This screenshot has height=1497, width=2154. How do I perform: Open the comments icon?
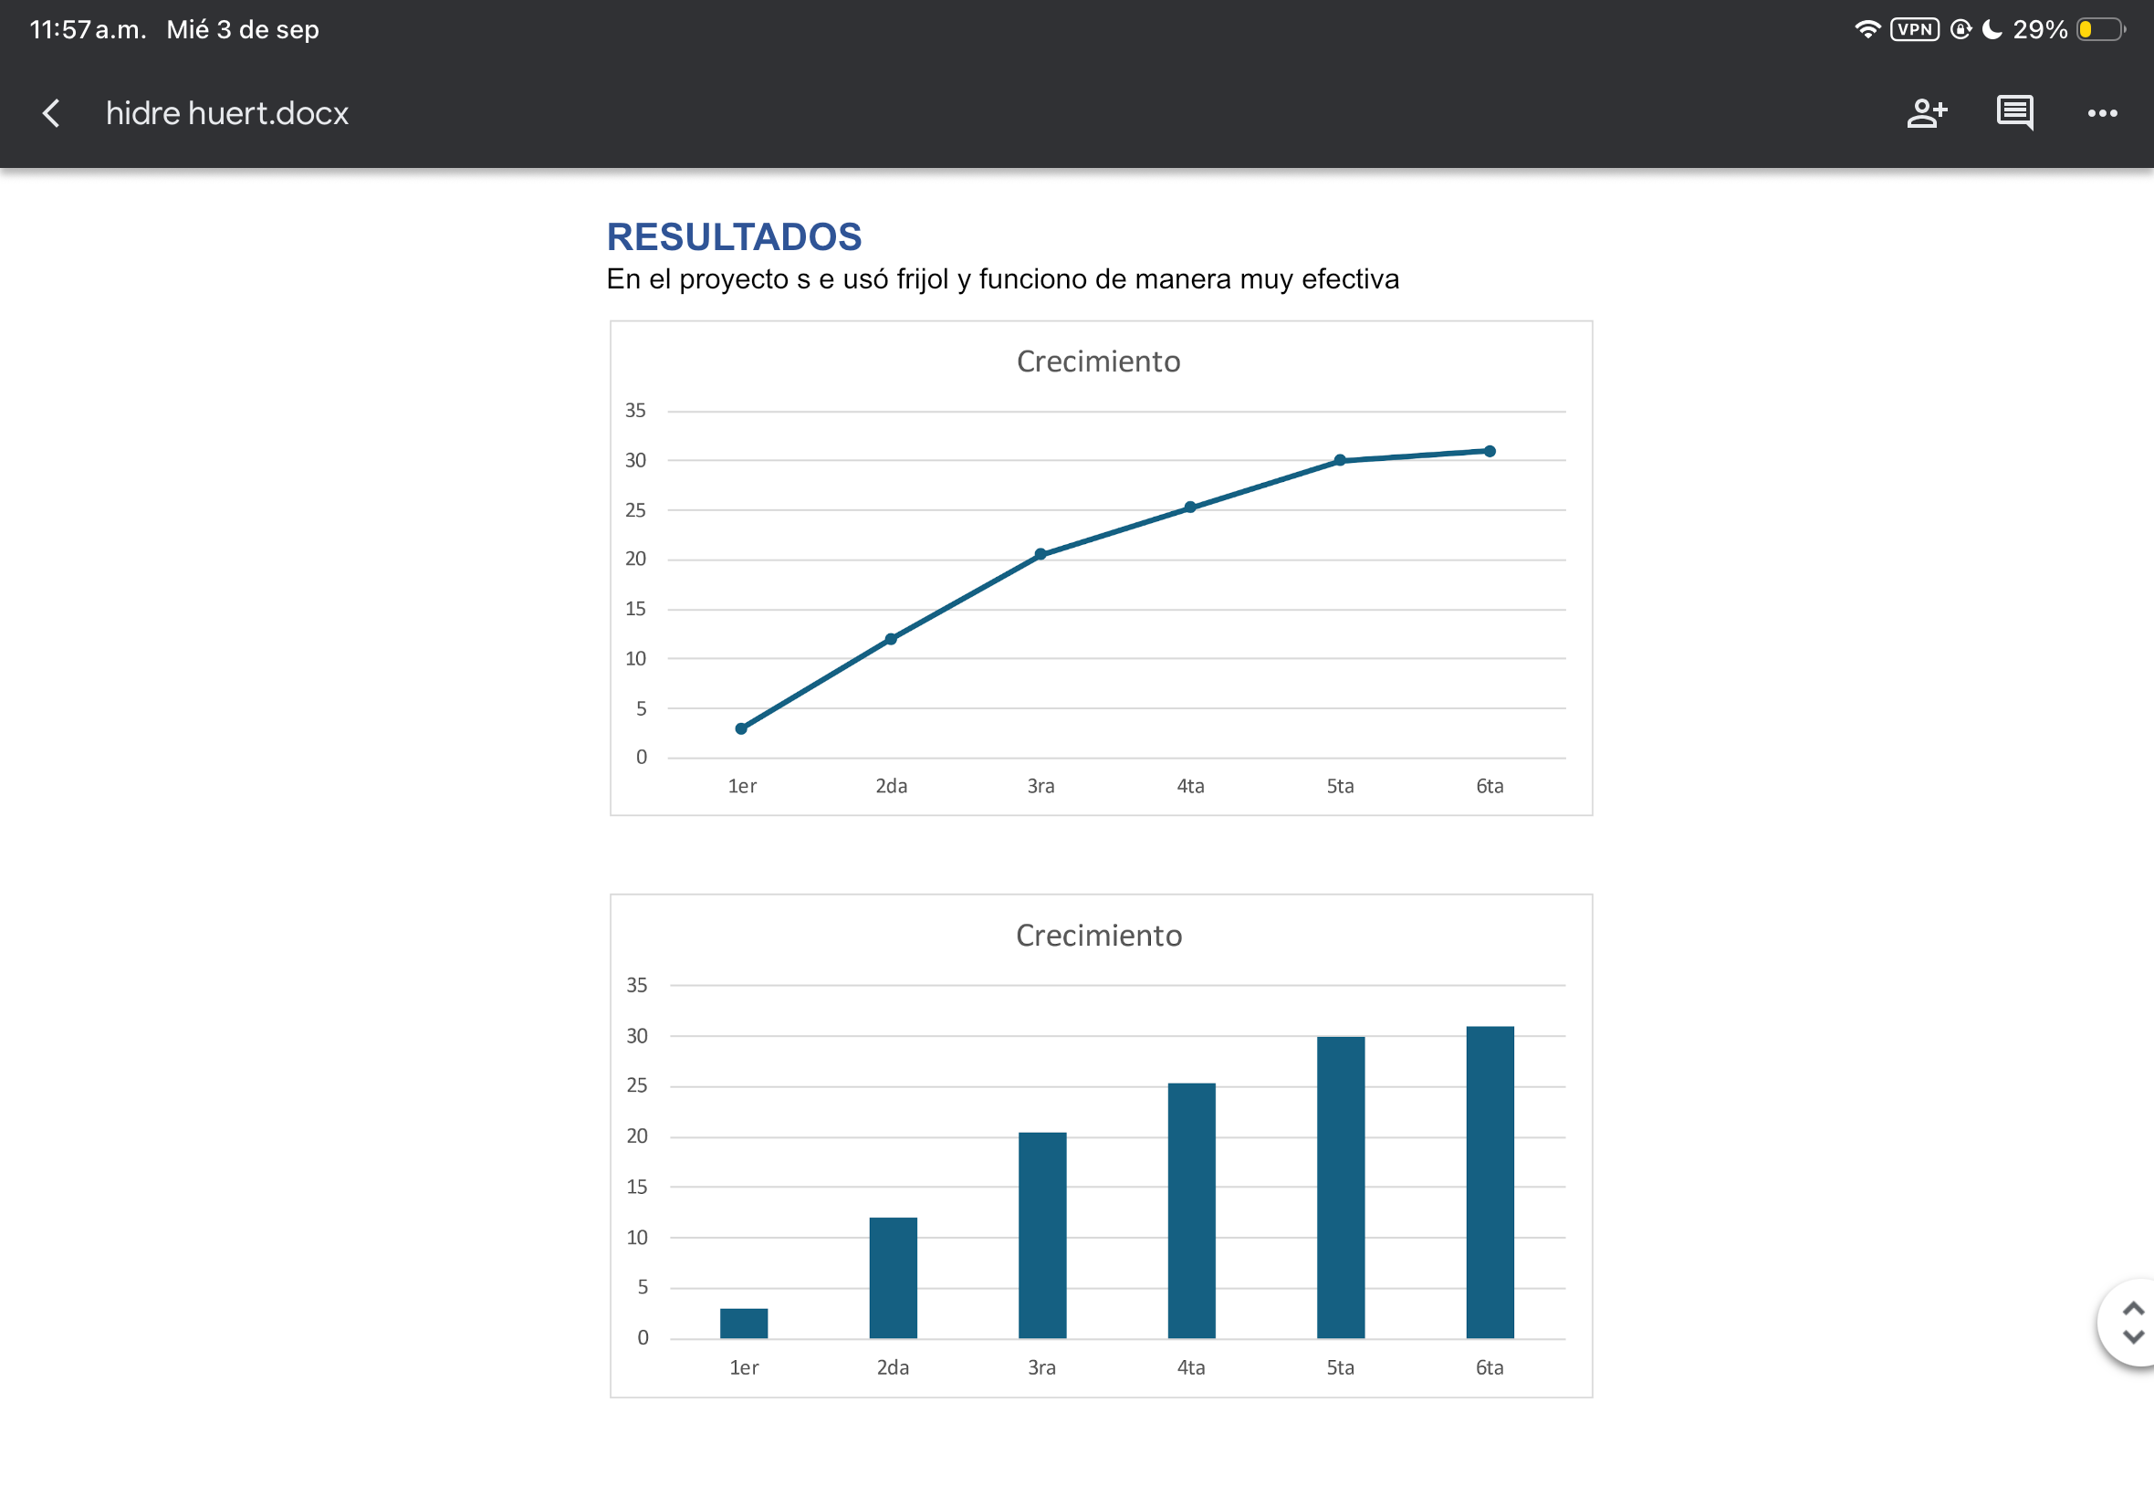2014,113
